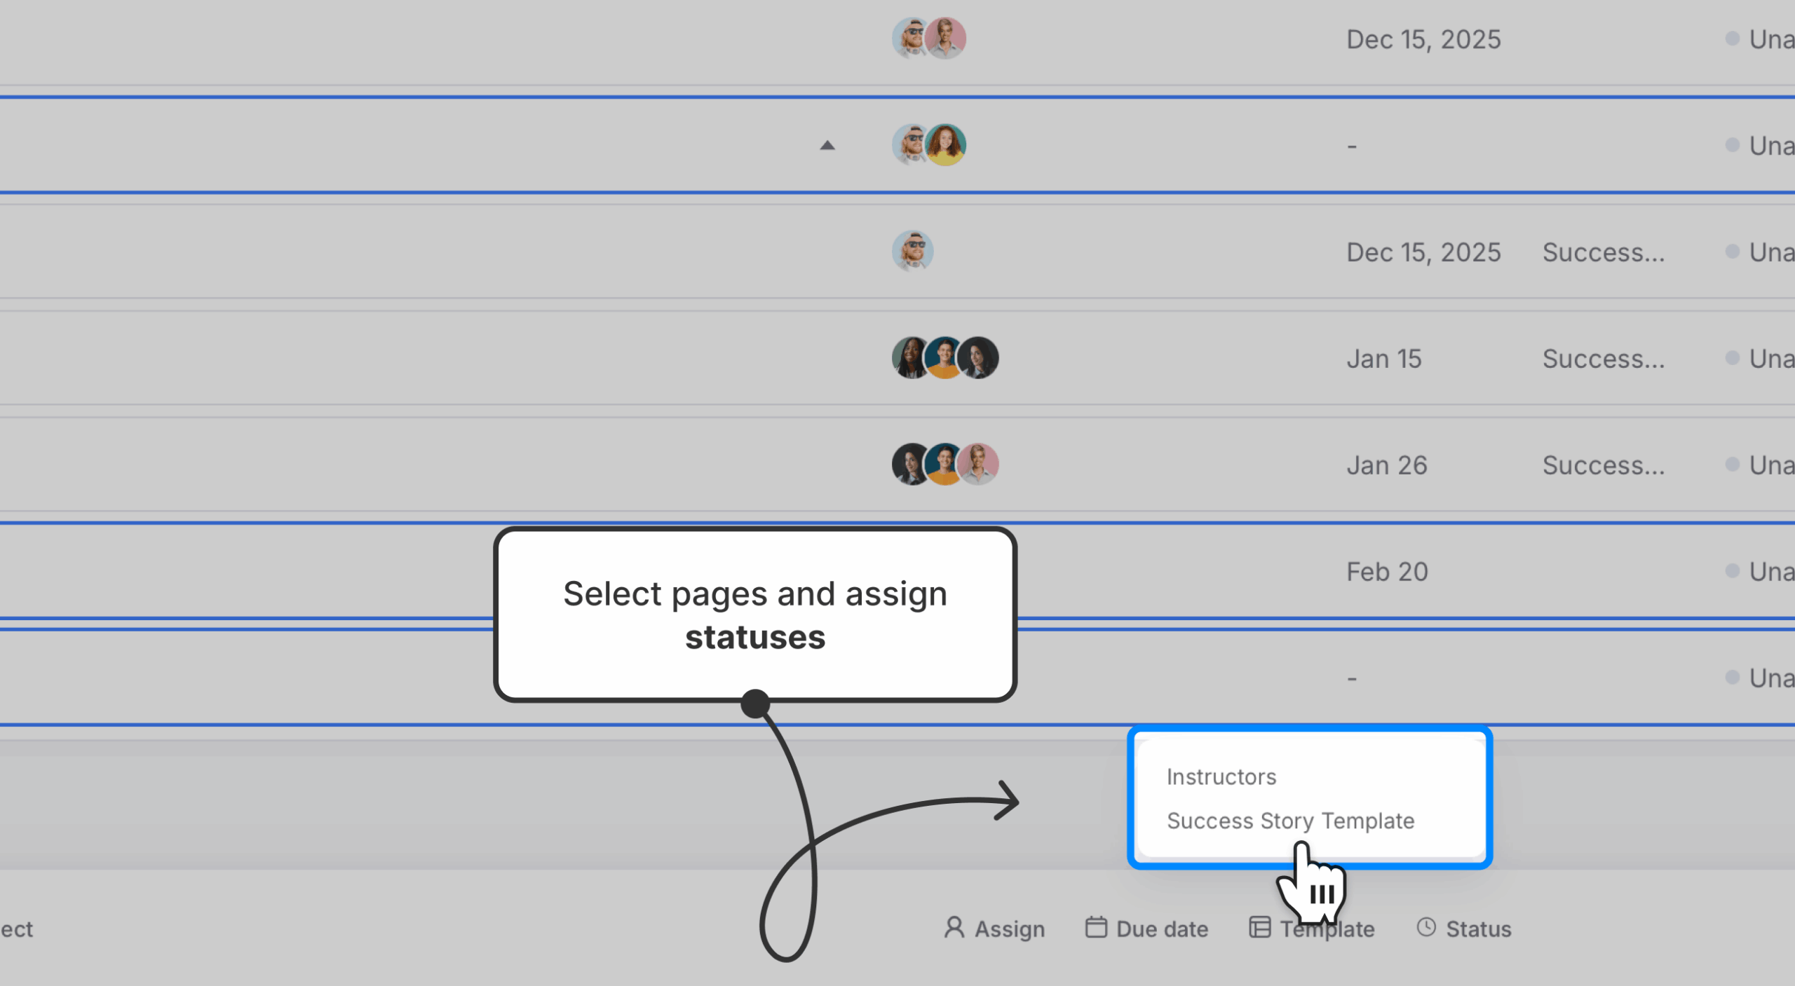Click the status cell in the Jan 26 row
Viewport: 1795px width, 986px height.
tap(1759, 465)
